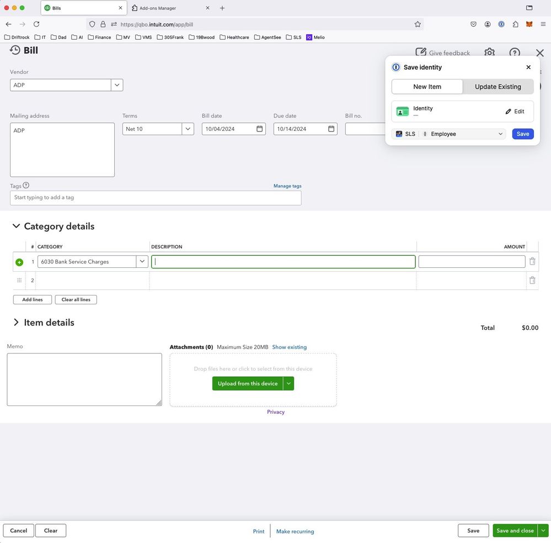Delete line 1 with trash icon
This screenshot has width=551, height=543.
pos(532,262)
